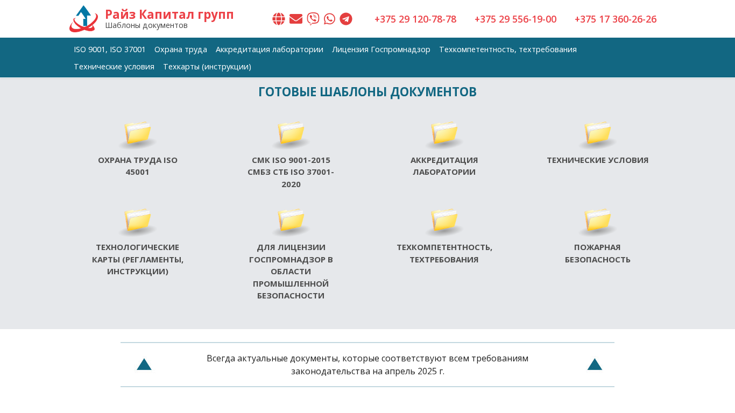Open folder icon above Пожарная безопасность

(598, 222)
